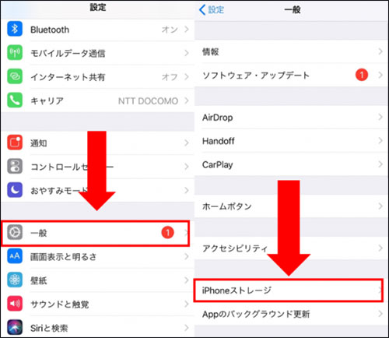Open the キャリア row chevron
The height and width of the screenshot is (338, 389).
click(x=187, y=100)
